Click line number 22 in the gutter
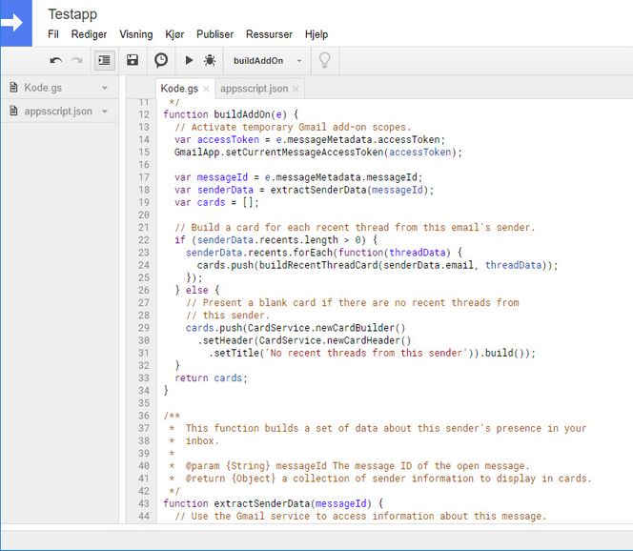 (x=144, y=240)
